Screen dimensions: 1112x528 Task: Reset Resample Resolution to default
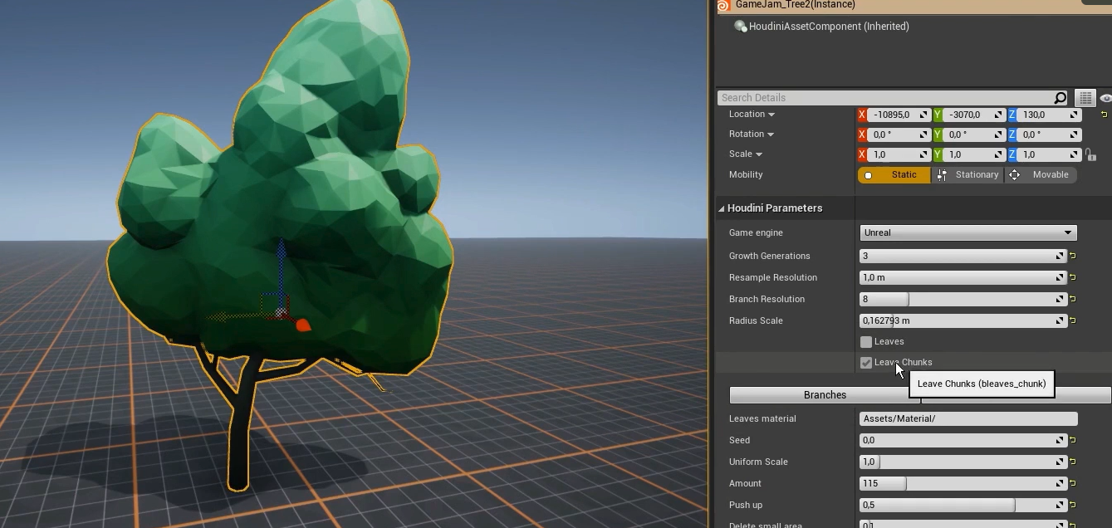pyautogui.click(x=1073, y=277)
